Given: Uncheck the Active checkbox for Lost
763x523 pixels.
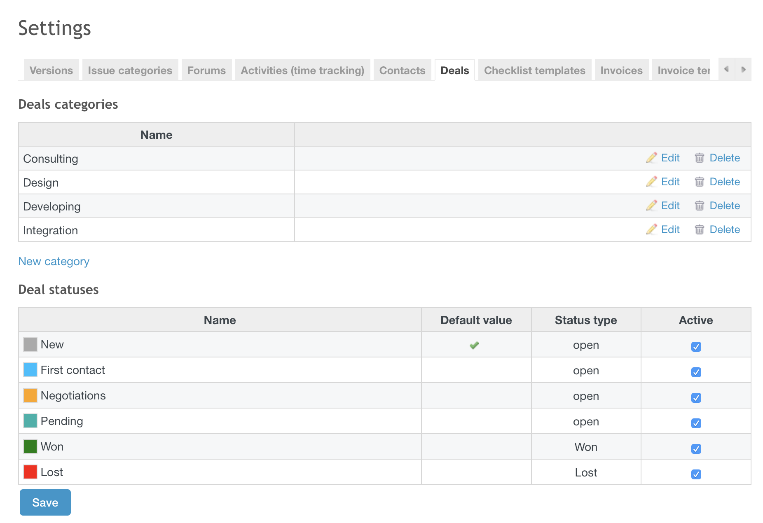Looking at the screenshot, I should click(x=695, y=474).
